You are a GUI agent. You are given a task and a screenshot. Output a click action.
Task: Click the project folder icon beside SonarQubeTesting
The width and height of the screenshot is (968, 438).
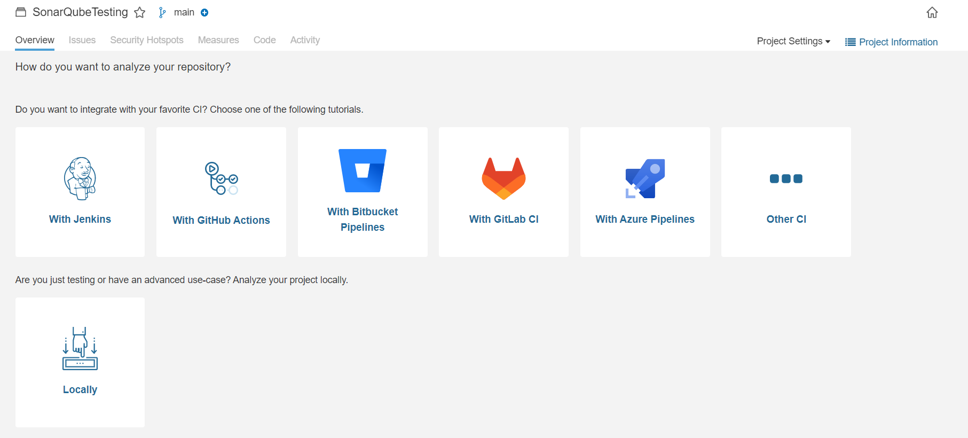tap(21, 12)
